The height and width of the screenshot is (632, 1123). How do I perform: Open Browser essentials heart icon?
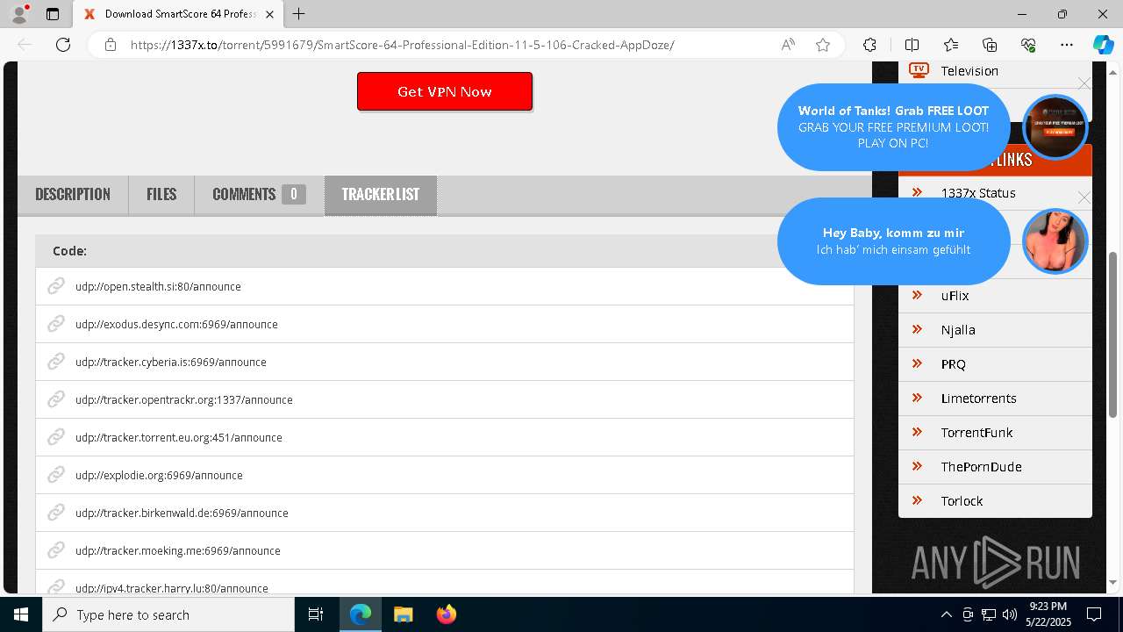coord(1028,45)
